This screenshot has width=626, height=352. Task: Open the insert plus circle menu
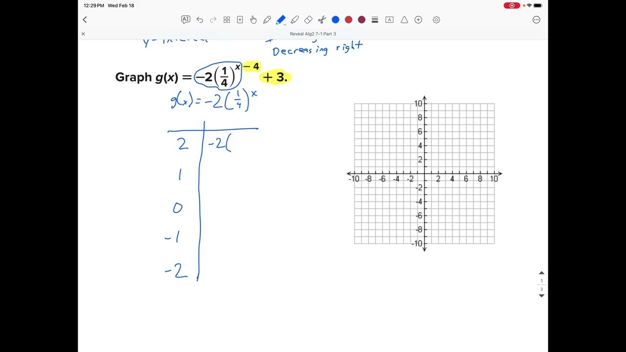[x=418, y=20]
